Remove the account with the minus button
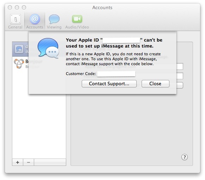 29,162
